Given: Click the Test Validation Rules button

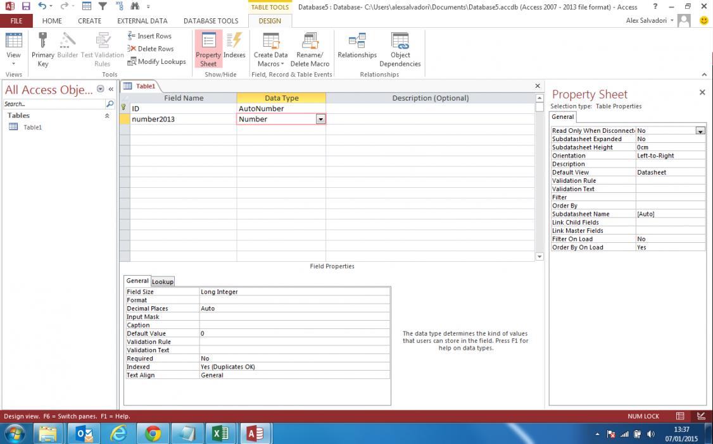Looking at the screenshot, I should [x=103, y=49].
